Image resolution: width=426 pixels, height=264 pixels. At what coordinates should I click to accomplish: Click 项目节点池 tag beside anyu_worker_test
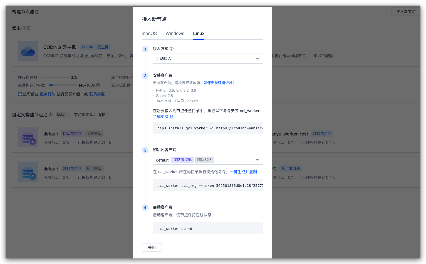click(322, 134)
